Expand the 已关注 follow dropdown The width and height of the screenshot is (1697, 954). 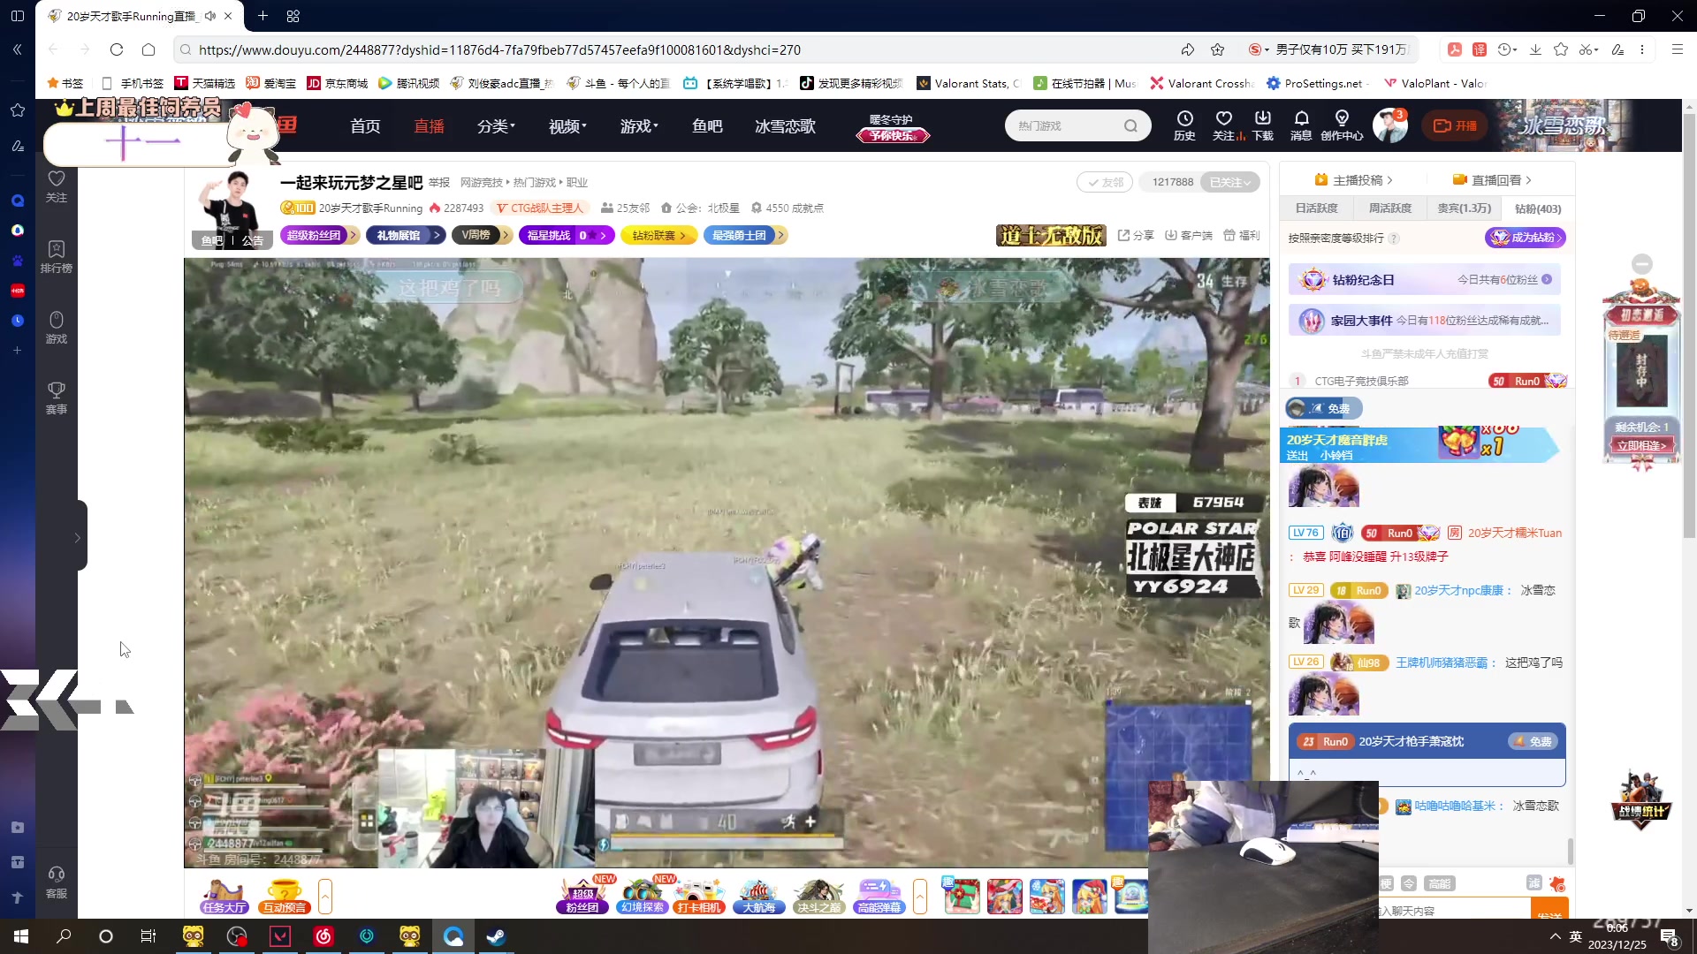click(1230, 182)
